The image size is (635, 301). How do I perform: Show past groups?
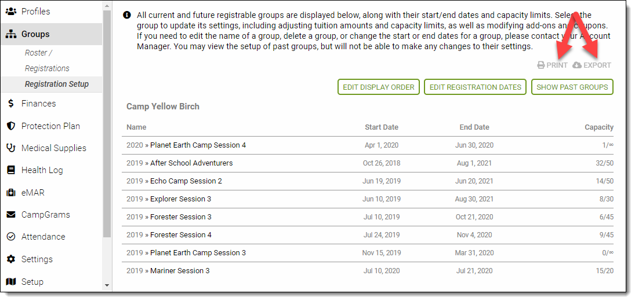click(572, 87)
